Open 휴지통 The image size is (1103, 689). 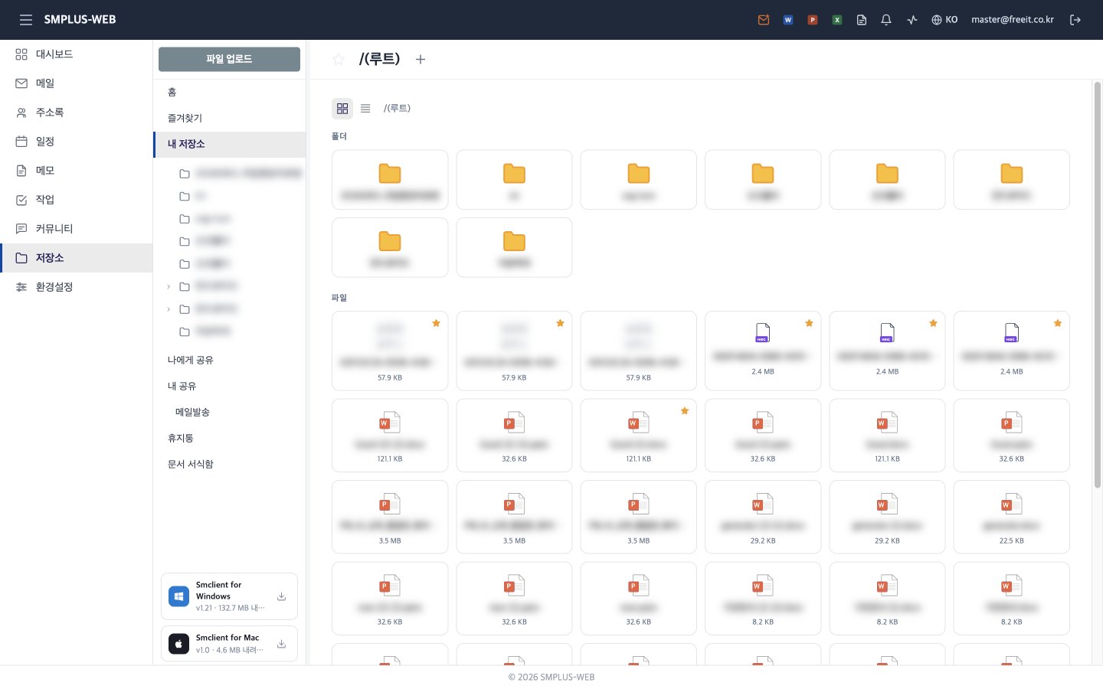click(229, 438)
